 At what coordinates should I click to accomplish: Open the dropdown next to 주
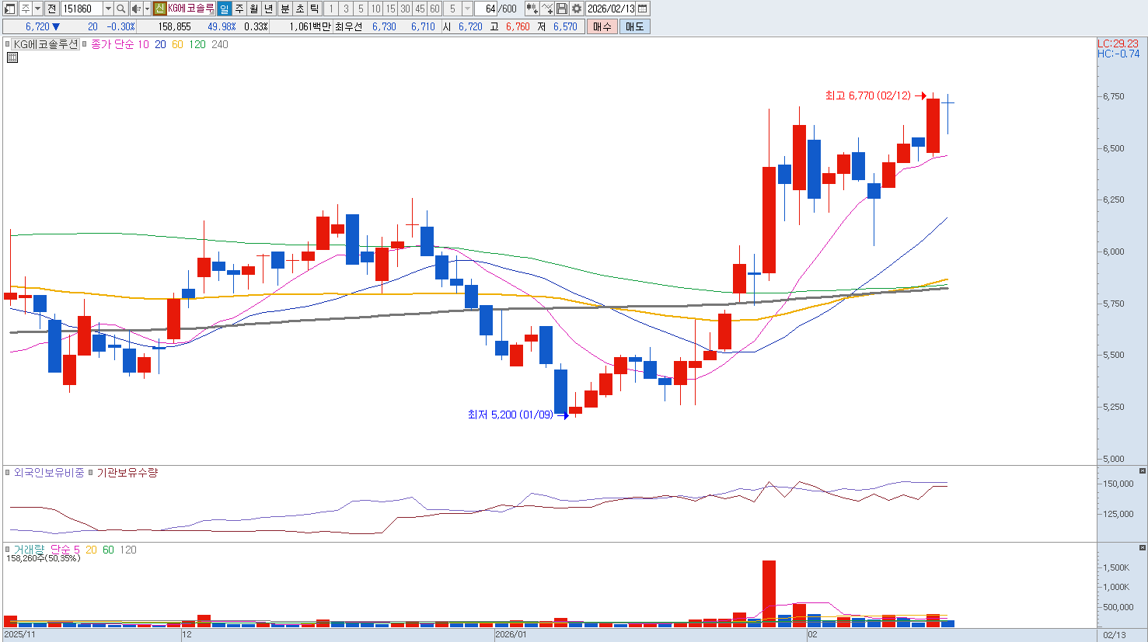pos(37,9)
